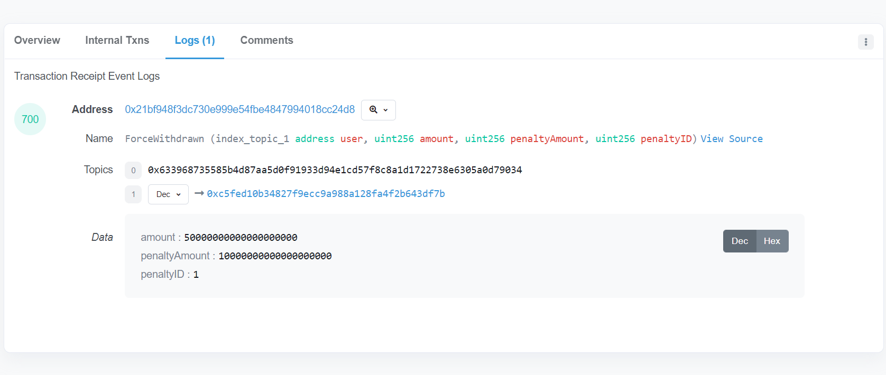886x375 pixels.
Task: Open contract address 0x21bf948f3dc730e999e54fbe4847994018cc24d8
Action: [x=240, y=109]
